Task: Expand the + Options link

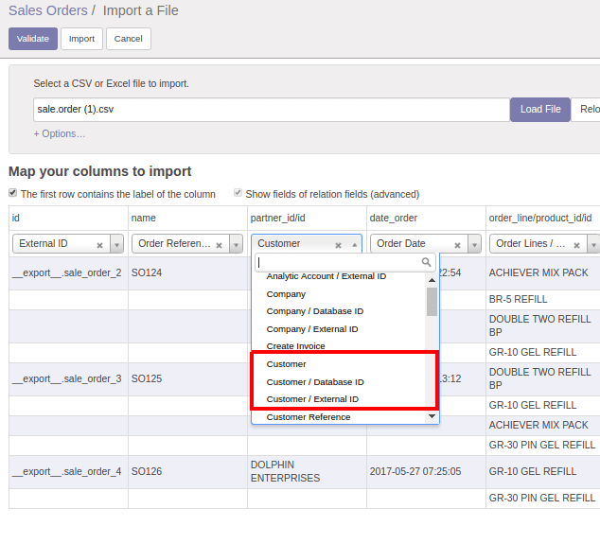Action: pyautogui.click(x=60, y=134)
